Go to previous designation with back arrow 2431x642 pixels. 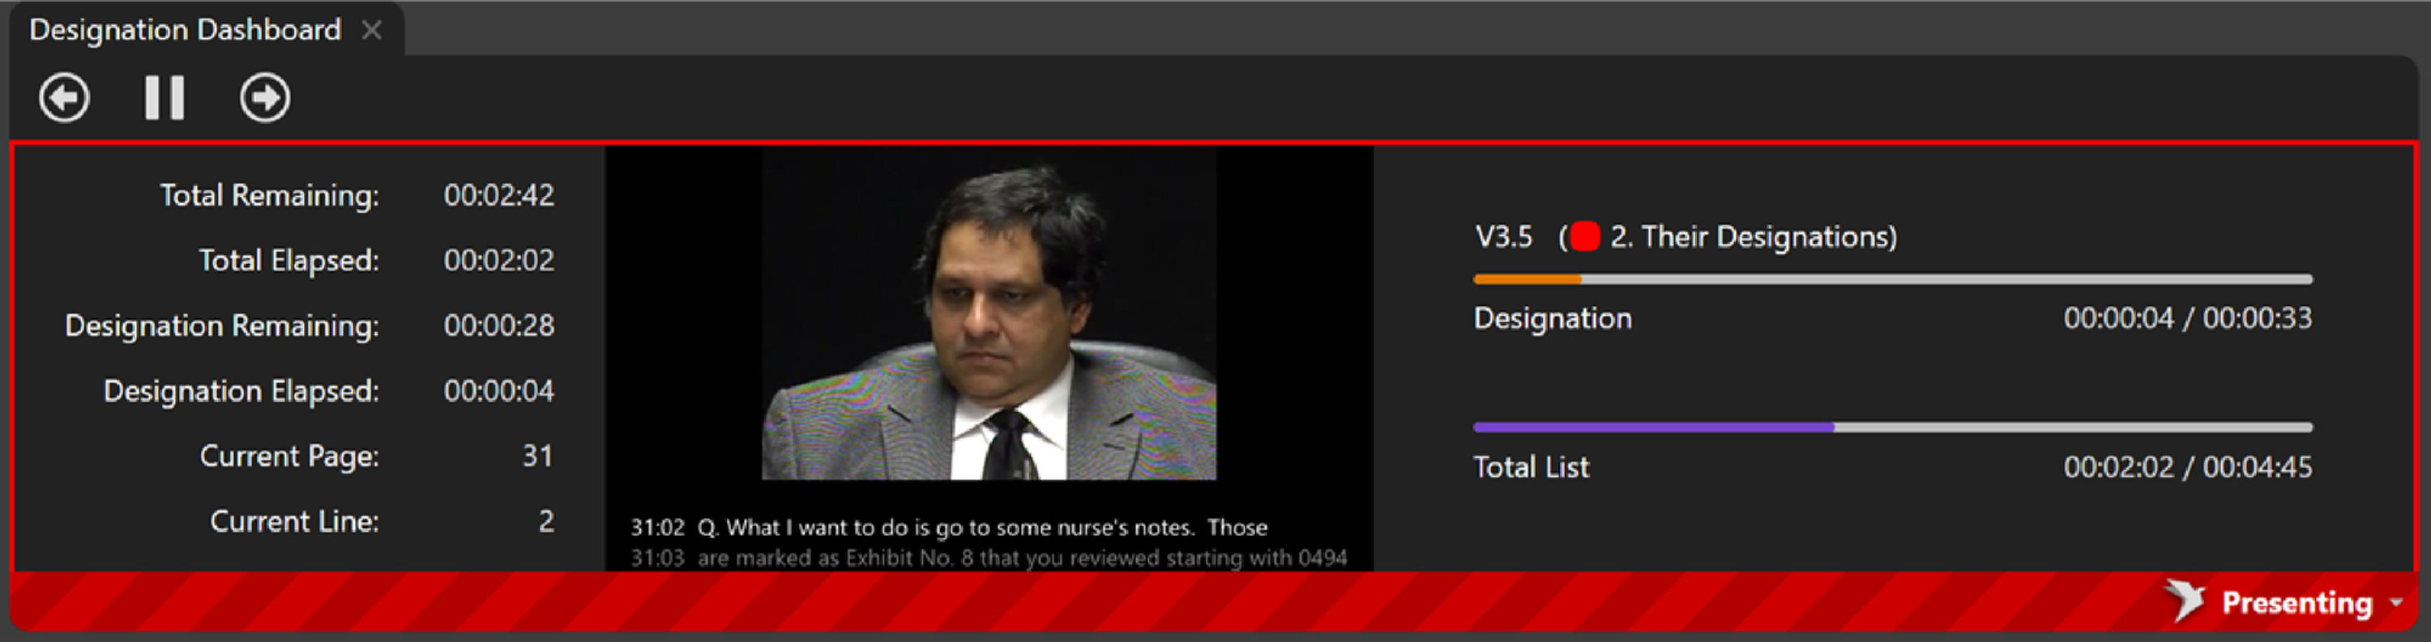pyautogui.click(x=64, y=98)
